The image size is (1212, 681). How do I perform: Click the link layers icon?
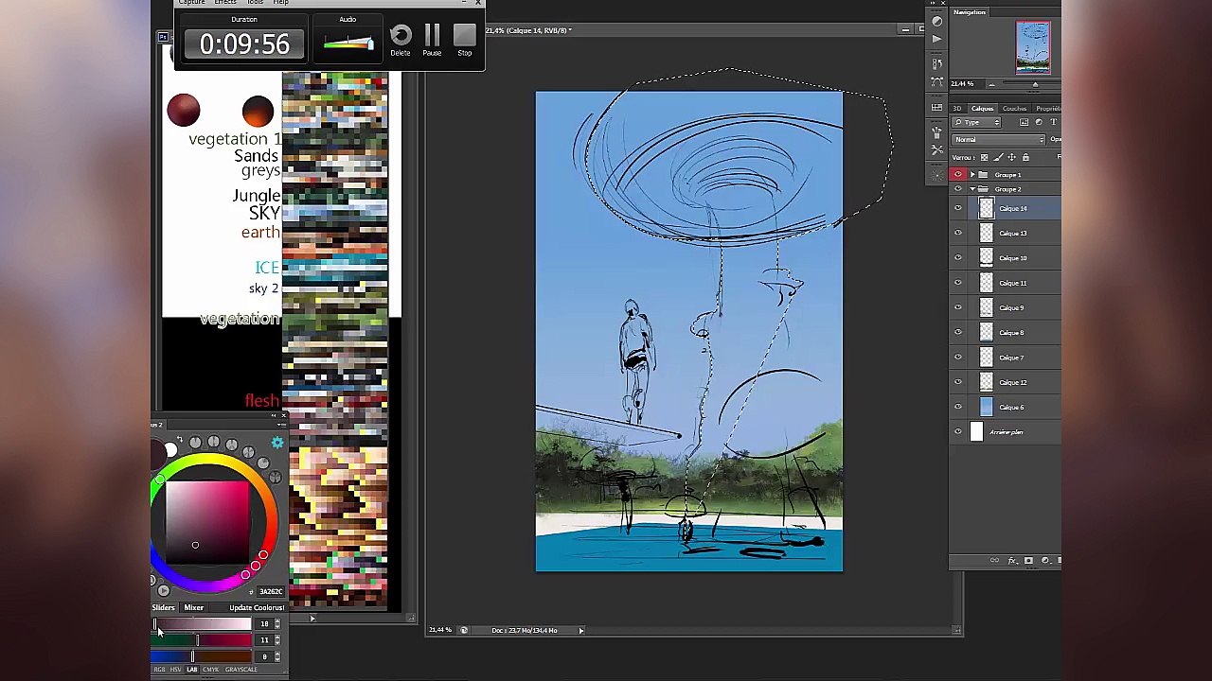click(x=994, y=561)
